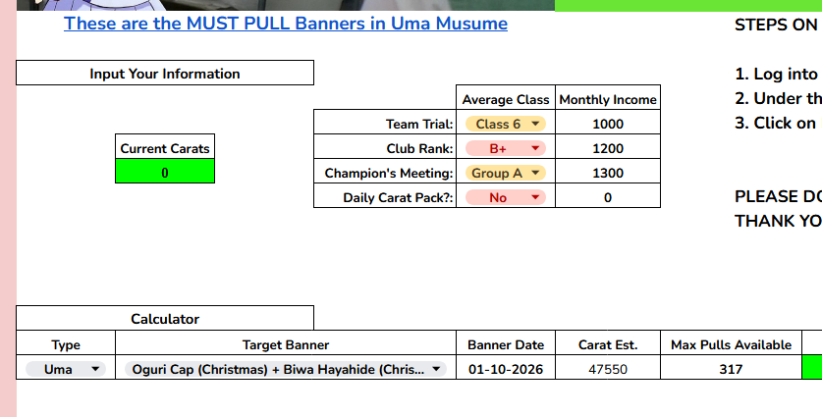Viewport: 822px width, 417px height.
Task: Select the Average Class column header
Action: click(506, 97)
